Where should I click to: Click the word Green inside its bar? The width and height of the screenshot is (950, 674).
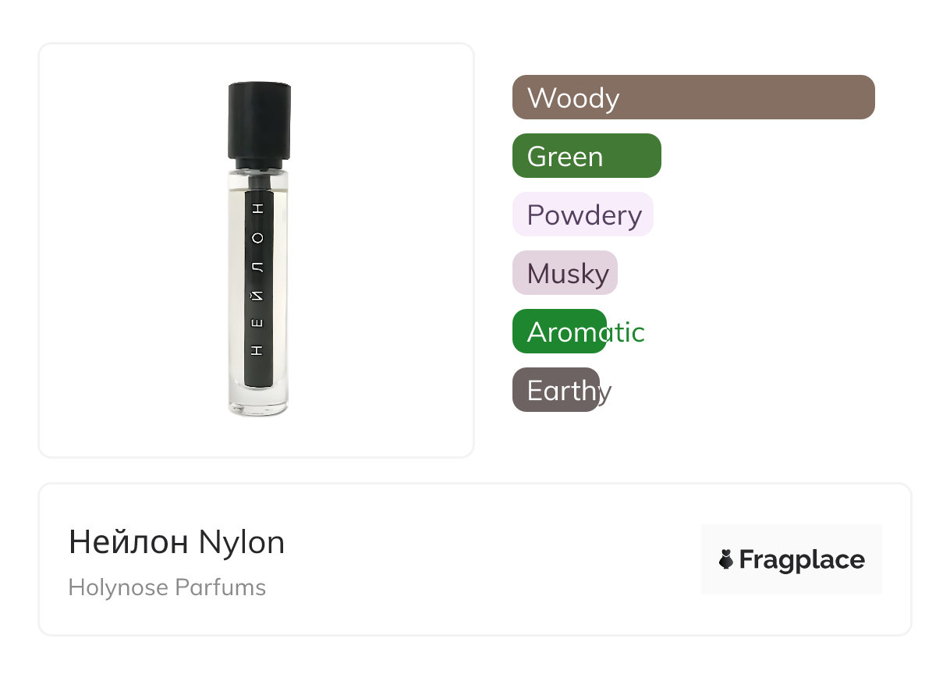click(x=565, y=157)
